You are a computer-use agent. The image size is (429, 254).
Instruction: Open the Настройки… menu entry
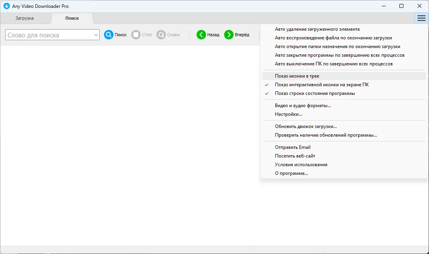344,114
